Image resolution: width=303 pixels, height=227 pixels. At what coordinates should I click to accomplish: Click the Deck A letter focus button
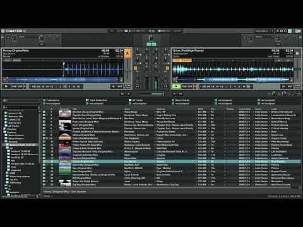coord(128,54)
